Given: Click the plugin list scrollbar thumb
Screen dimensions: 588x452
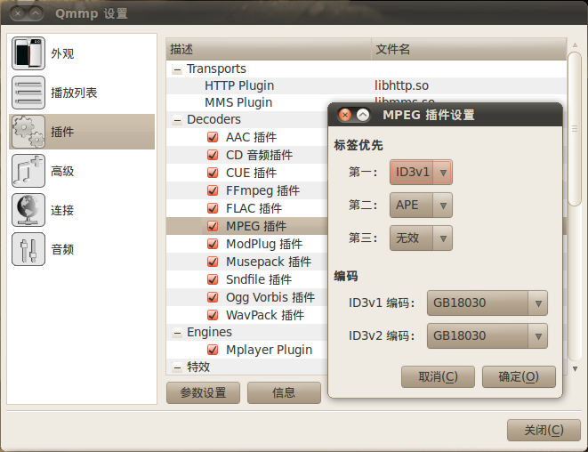Looking at the screenshot, I should (575, 129).
